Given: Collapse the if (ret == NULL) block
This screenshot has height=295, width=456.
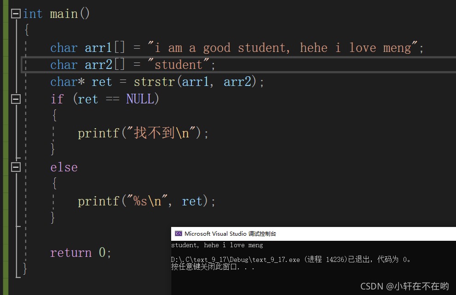Looking at the screenshot, I should coord(15,98).
